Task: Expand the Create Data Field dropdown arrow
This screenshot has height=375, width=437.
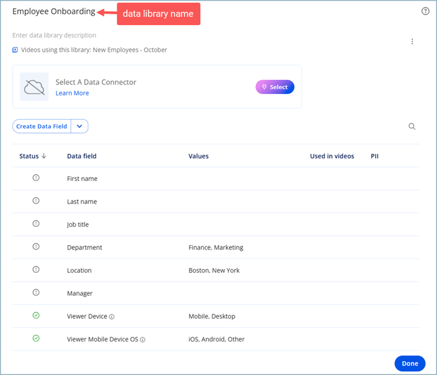Action: 79,126
